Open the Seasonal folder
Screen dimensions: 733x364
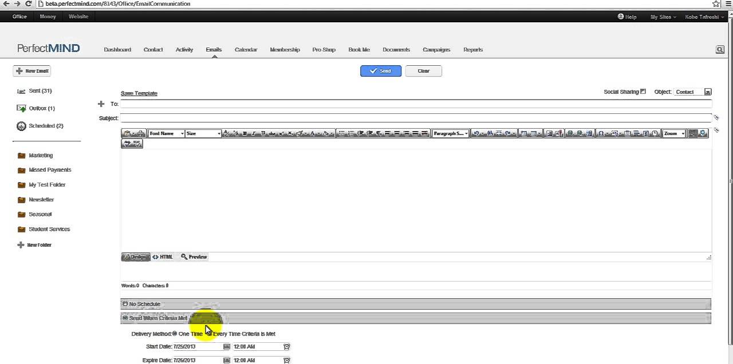40,214
